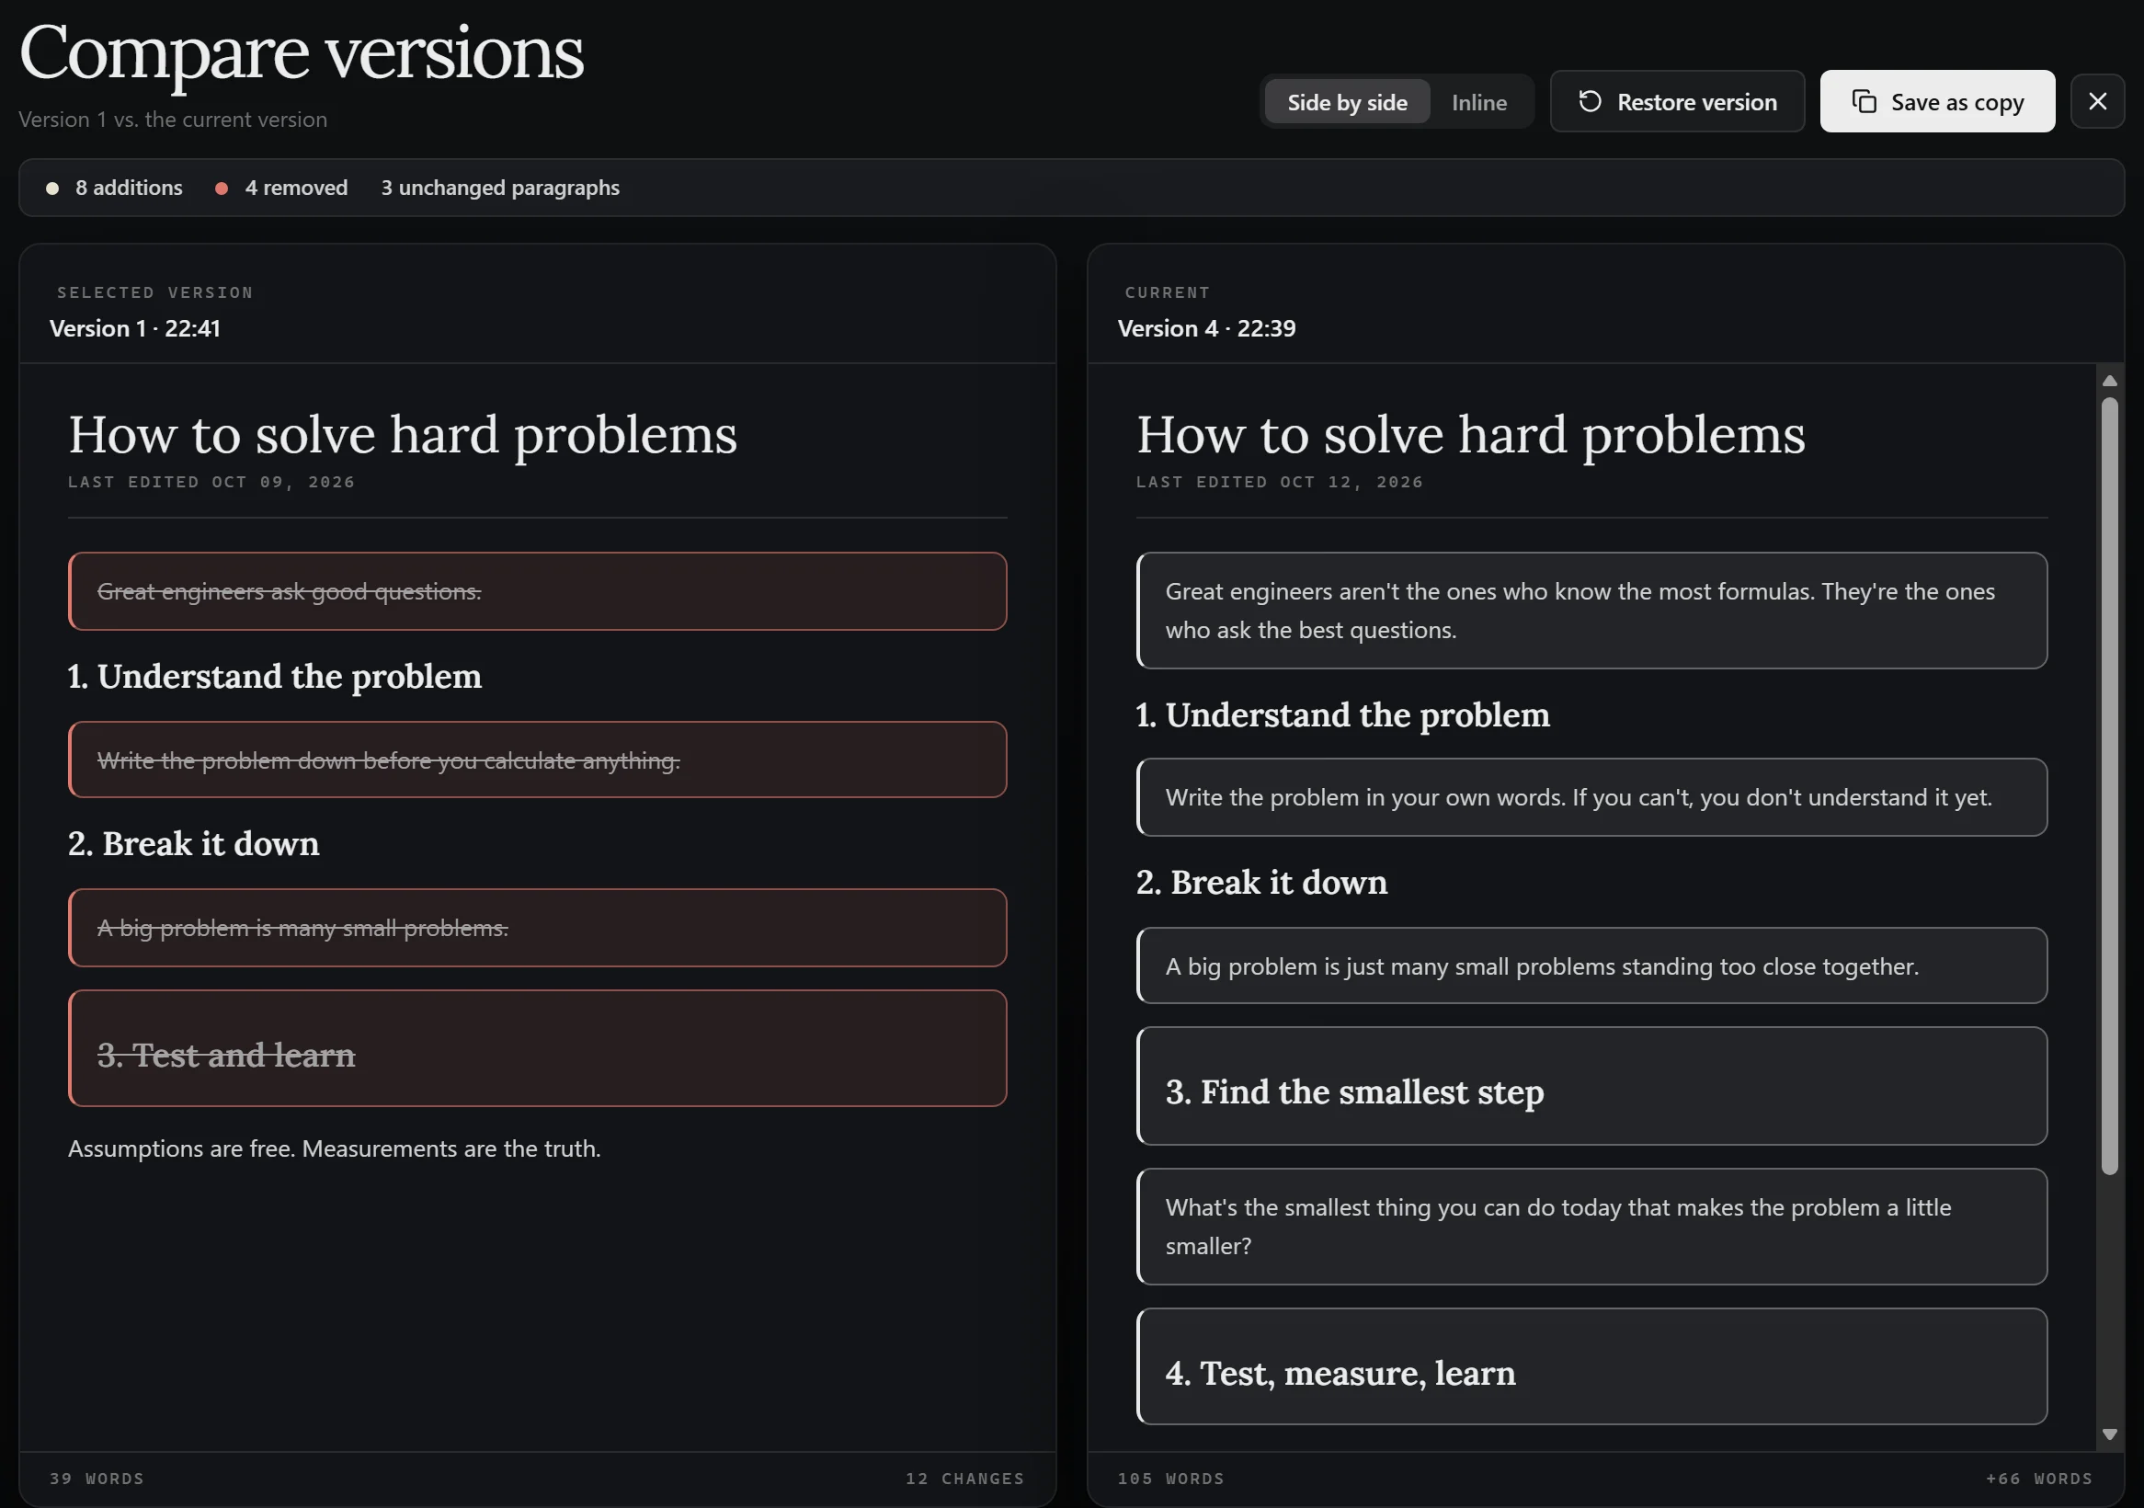
Task: Switch to Inline view
Action: (1479, 102)
